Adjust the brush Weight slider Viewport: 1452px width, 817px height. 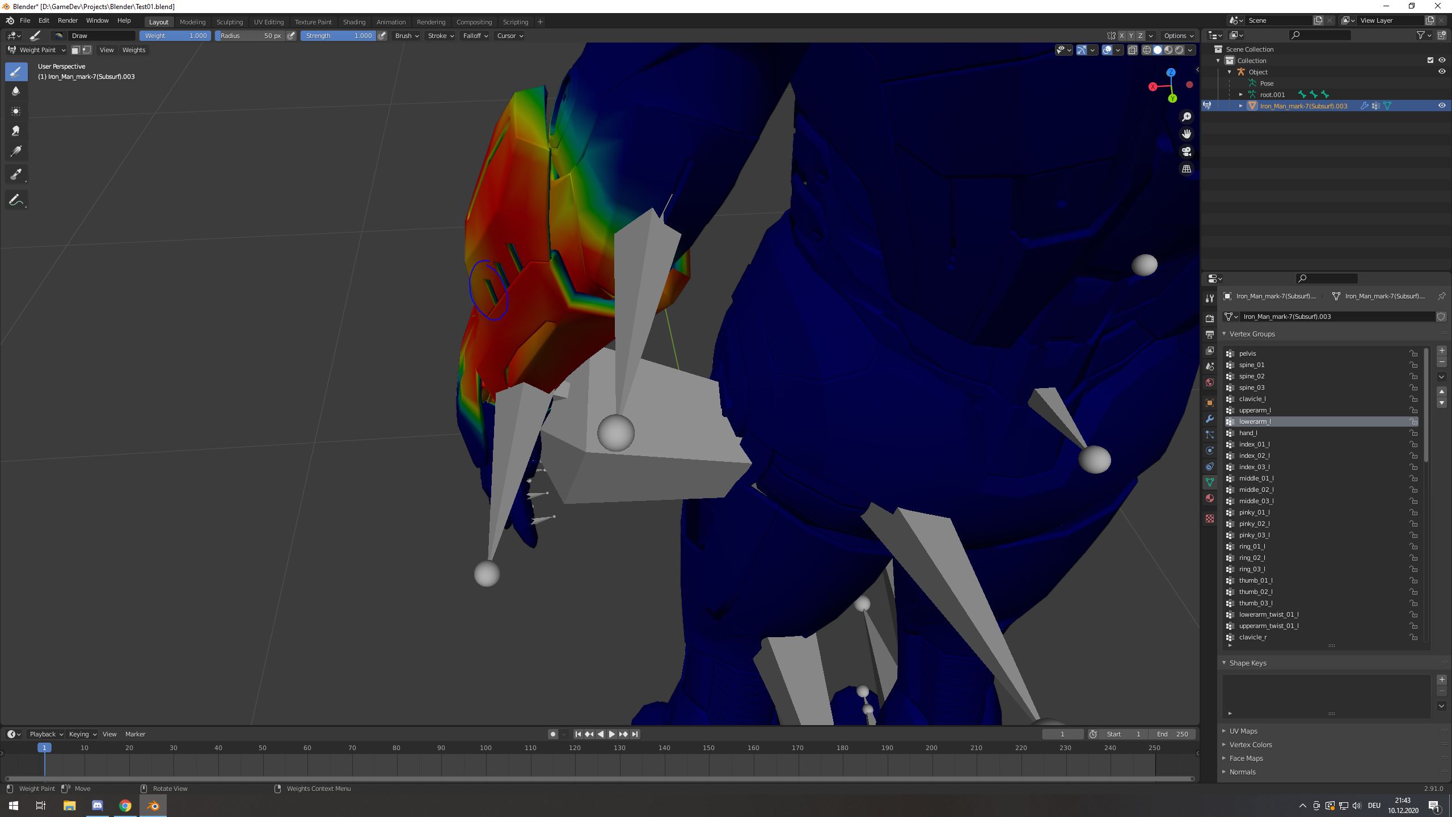pos(175,36)
